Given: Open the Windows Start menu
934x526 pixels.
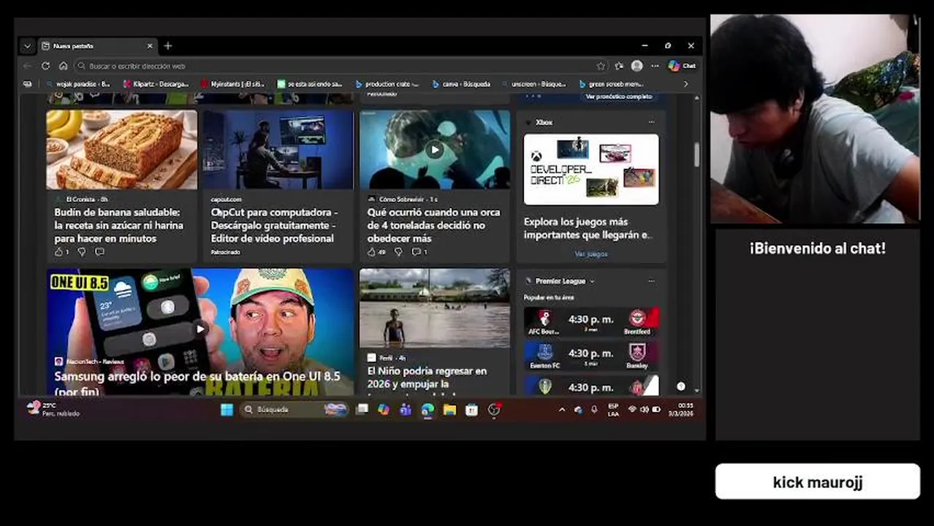Looking at the screenshot, I should 227,410.
